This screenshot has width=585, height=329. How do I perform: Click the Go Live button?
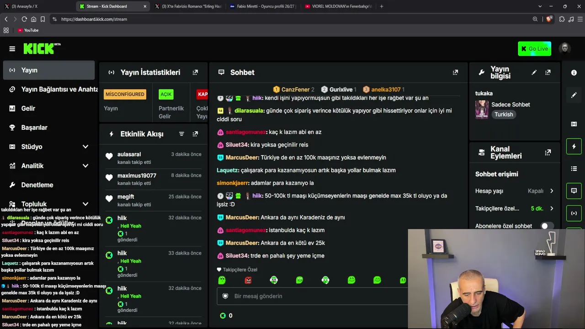click(x=534, y=49)
